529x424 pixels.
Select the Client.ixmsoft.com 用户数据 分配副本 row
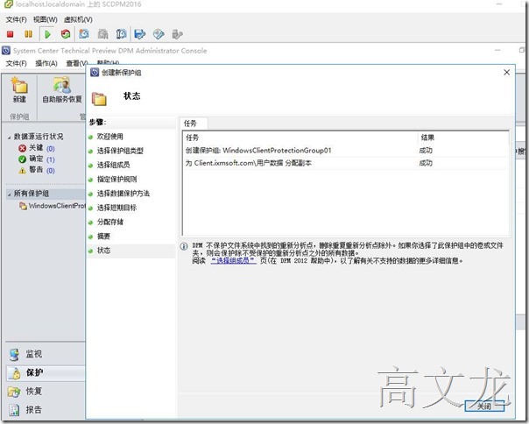point(346,164)
